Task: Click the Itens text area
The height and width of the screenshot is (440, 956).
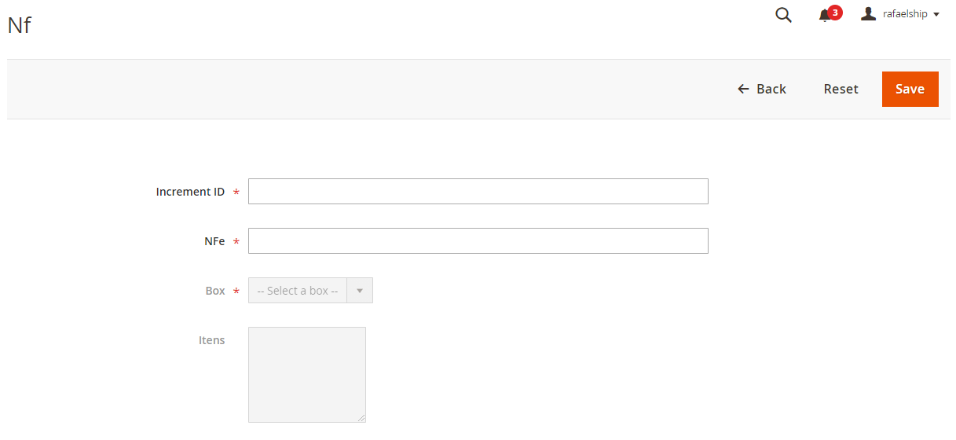Action: 306,374
